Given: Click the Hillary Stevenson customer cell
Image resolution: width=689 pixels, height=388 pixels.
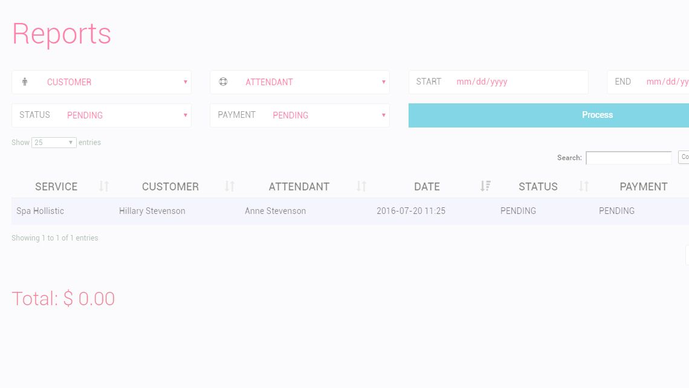Looking at the screenshot, I should [x=152, y=211].
